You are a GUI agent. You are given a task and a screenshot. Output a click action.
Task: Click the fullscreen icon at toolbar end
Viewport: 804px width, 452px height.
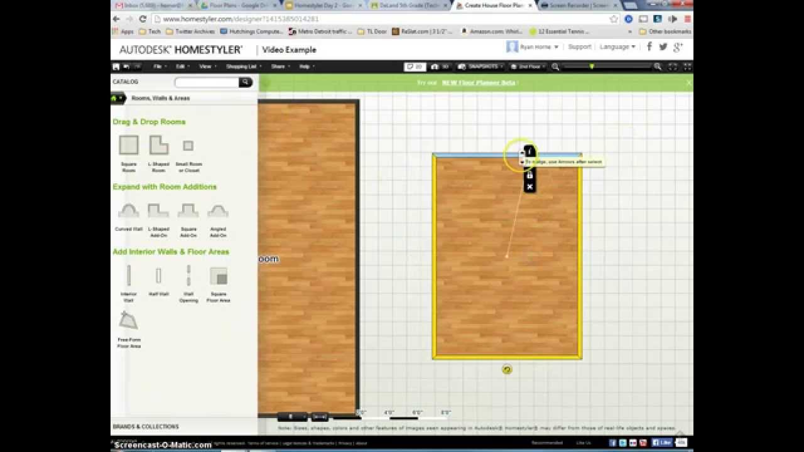(x=687, y=67)
